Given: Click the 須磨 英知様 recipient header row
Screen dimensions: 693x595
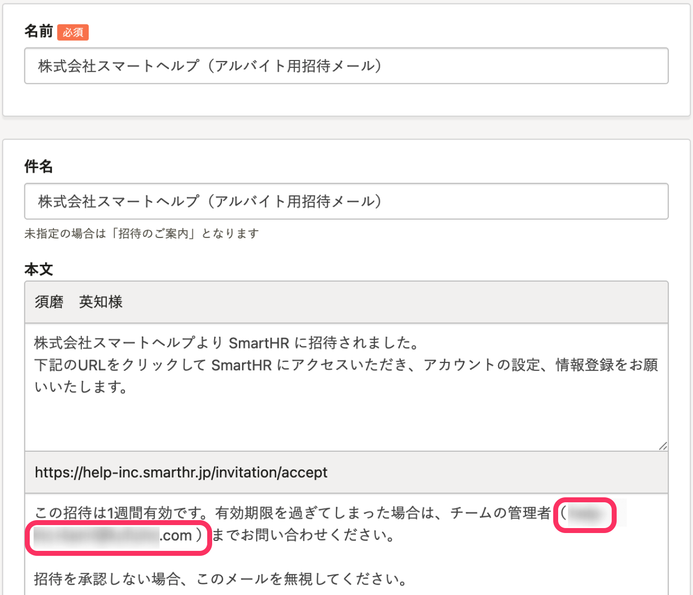Looking at the screenshot, I should click(x=346, y=302).
